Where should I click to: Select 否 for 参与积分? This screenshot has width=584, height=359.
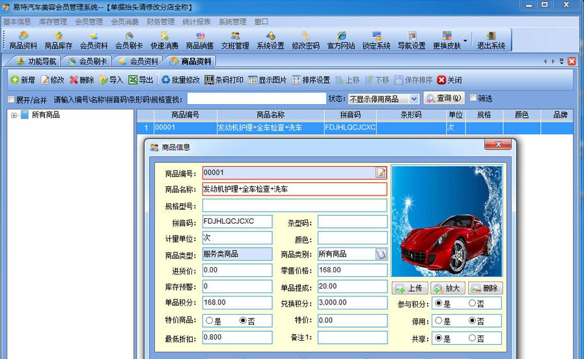pyautogui.click(x=472, y=304)
